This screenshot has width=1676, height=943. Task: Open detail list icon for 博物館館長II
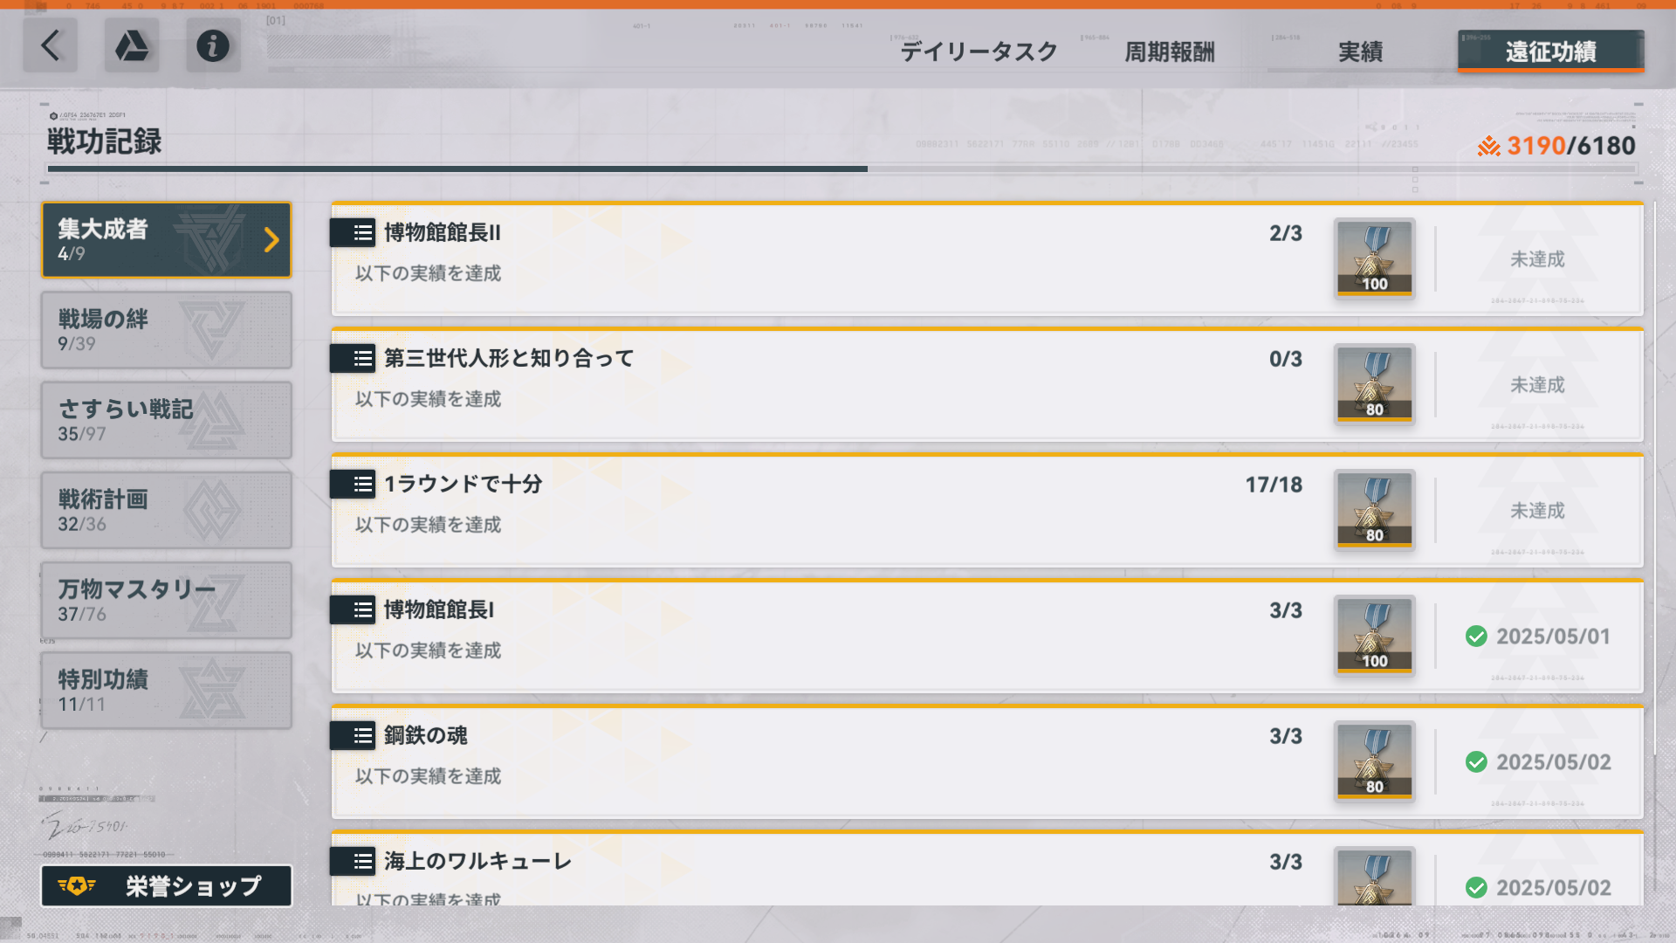[354, 232]
